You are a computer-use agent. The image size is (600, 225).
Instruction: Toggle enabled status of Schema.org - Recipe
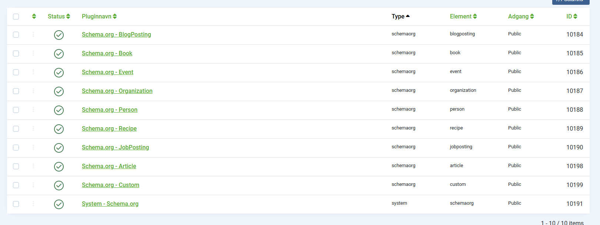[59, 129]
